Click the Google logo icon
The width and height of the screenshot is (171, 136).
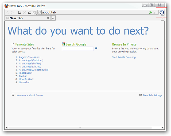tap(63, 44)
